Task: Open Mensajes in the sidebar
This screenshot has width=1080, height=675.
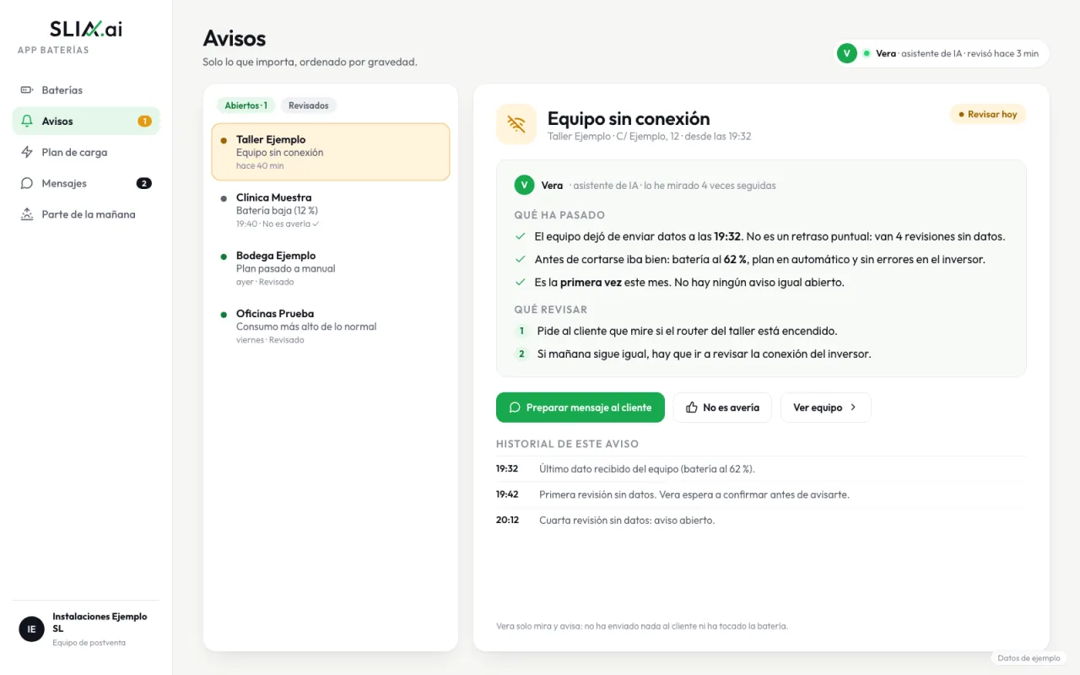Action: [86, 183]
